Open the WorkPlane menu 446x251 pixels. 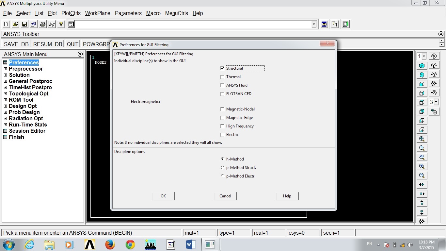click(98, 13)
